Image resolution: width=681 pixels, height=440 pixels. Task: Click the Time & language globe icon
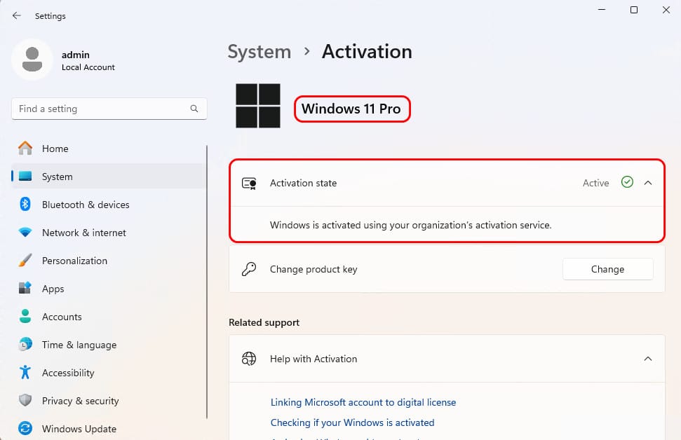tap(25, 344)
